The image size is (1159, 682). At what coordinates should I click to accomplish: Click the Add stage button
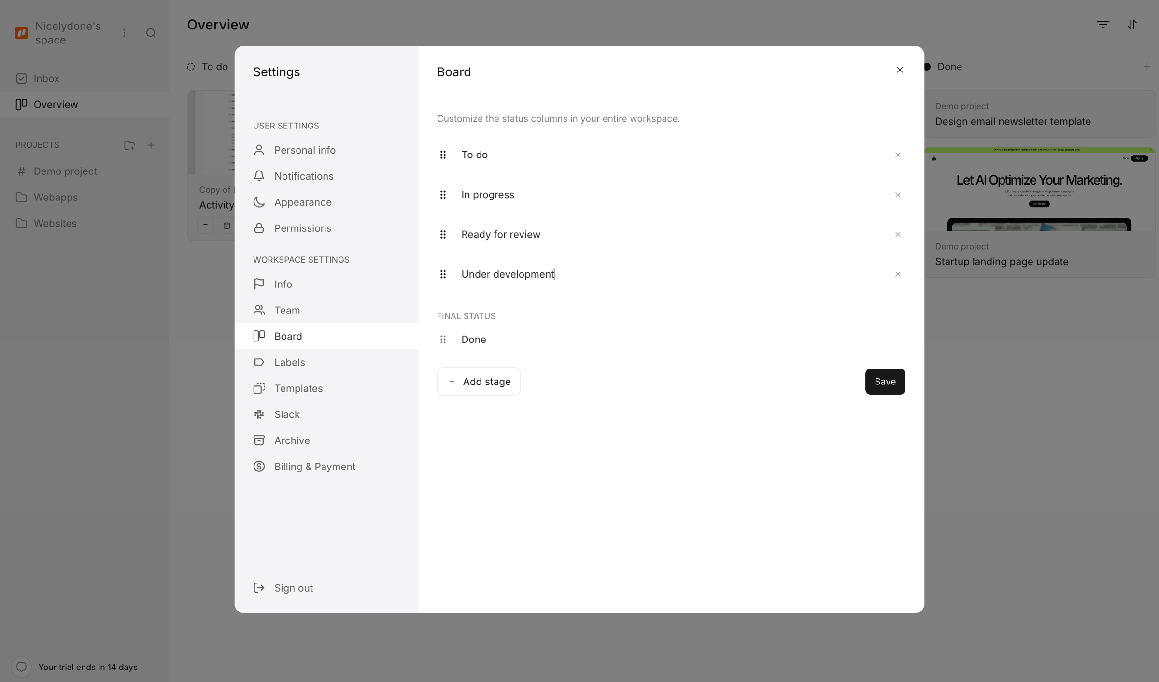point(479,382)
